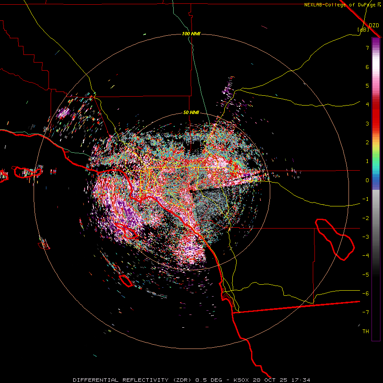
Task: Click the -4 value on the color scale
Action: point(366,255)
